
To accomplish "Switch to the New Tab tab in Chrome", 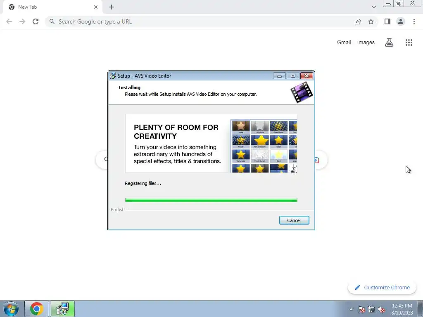I will click(52, 7).
